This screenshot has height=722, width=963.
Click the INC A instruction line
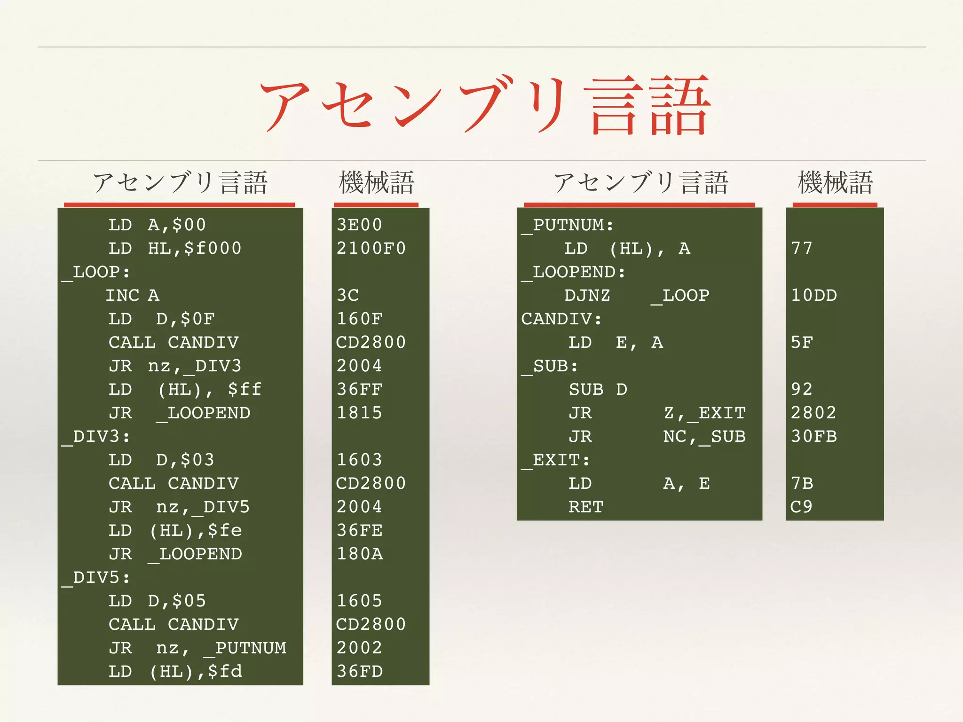pyautogui.click(x=133, y=296)
